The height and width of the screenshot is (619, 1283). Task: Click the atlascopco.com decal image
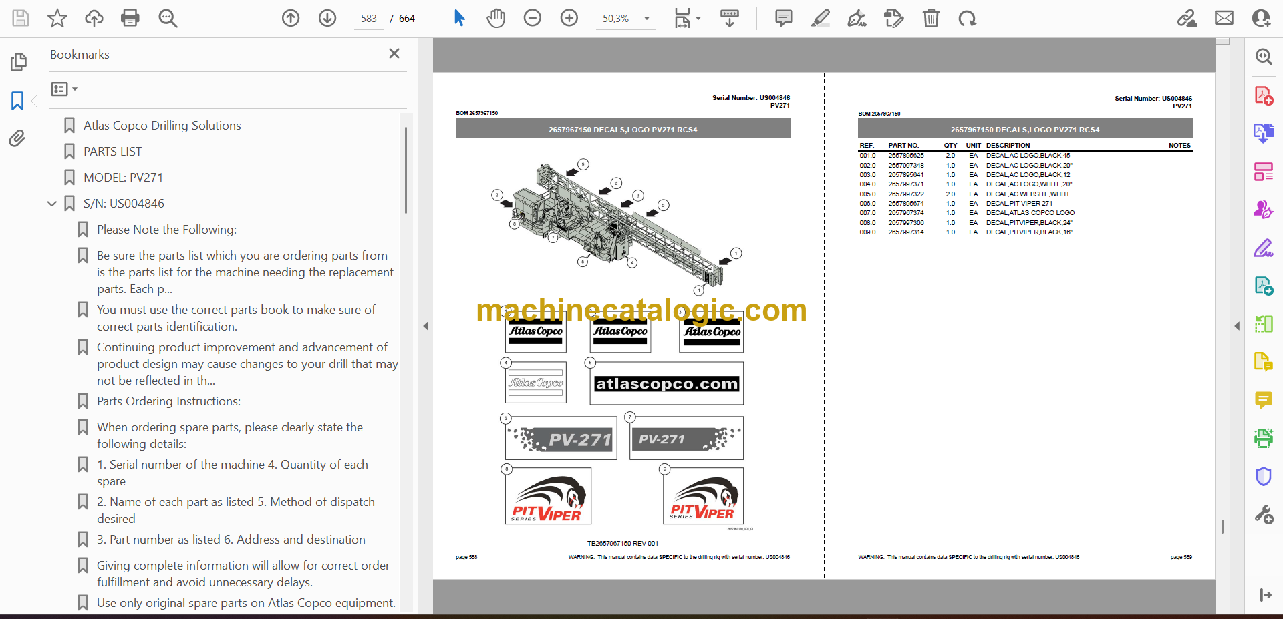point(666,384)
